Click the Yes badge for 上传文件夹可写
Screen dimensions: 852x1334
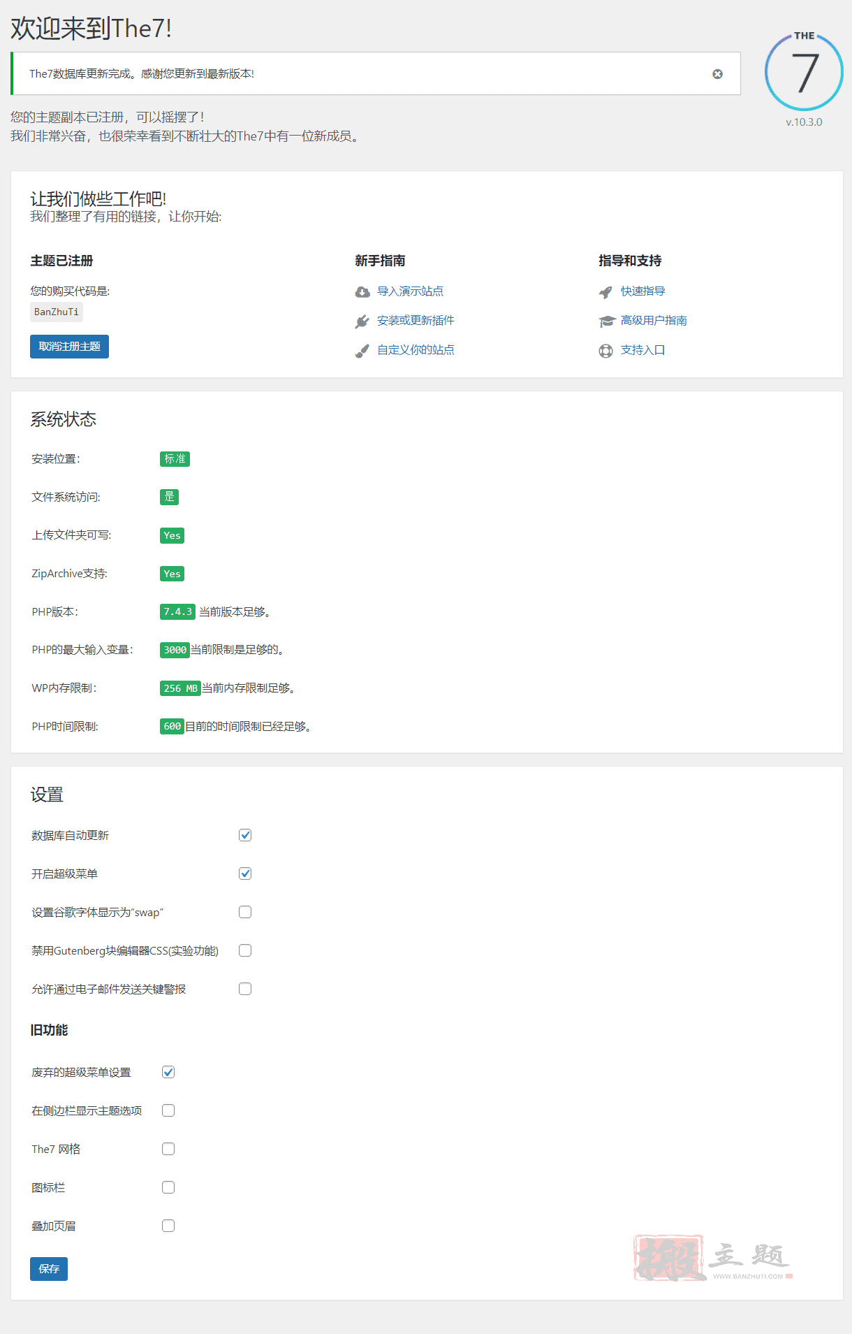click(172, 535)
